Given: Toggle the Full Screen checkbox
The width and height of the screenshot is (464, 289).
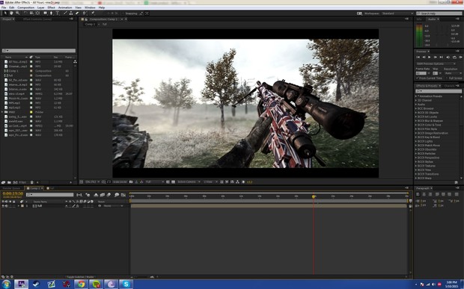Looking at the screenshot, I should (447, 78).
